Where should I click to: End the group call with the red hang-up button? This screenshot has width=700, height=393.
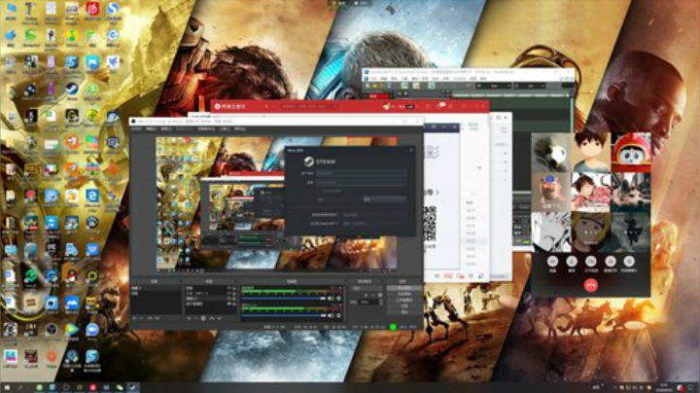591,285
